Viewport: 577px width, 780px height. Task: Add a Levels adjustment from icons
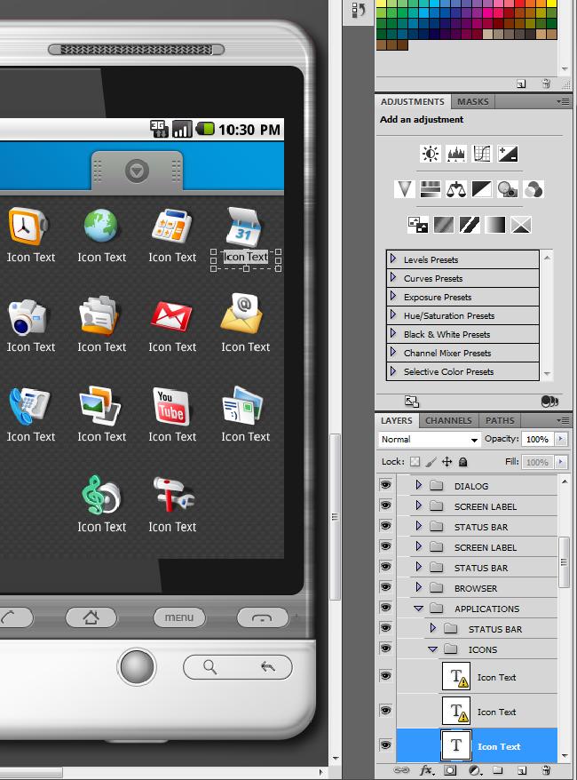(456, 154)
